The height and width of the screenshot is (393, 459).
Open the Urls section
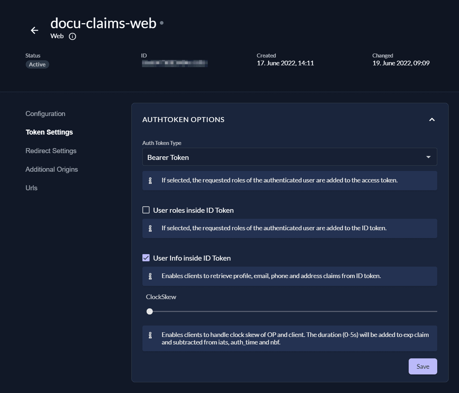[31, 188]
